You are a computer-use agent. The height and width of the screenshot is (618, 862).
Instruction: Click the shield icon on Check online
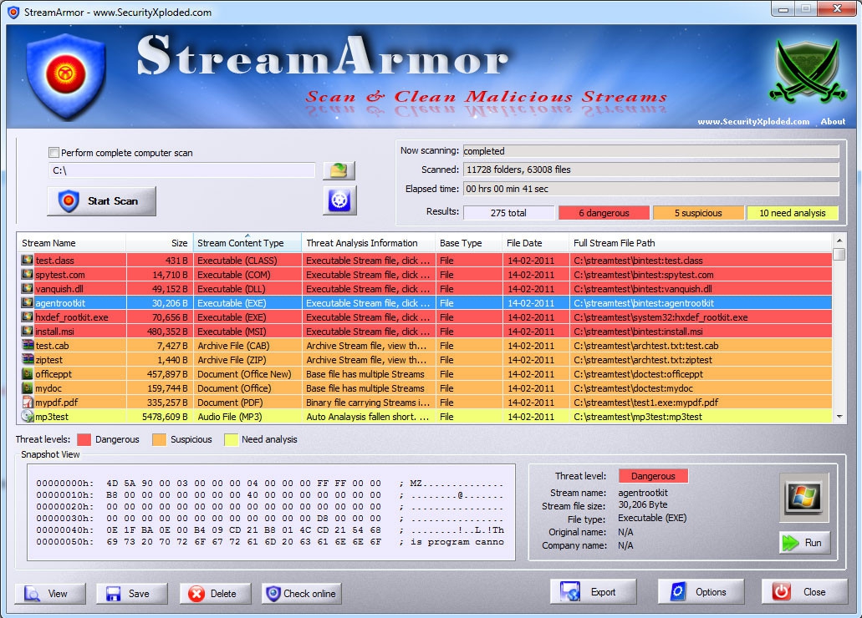273,593
